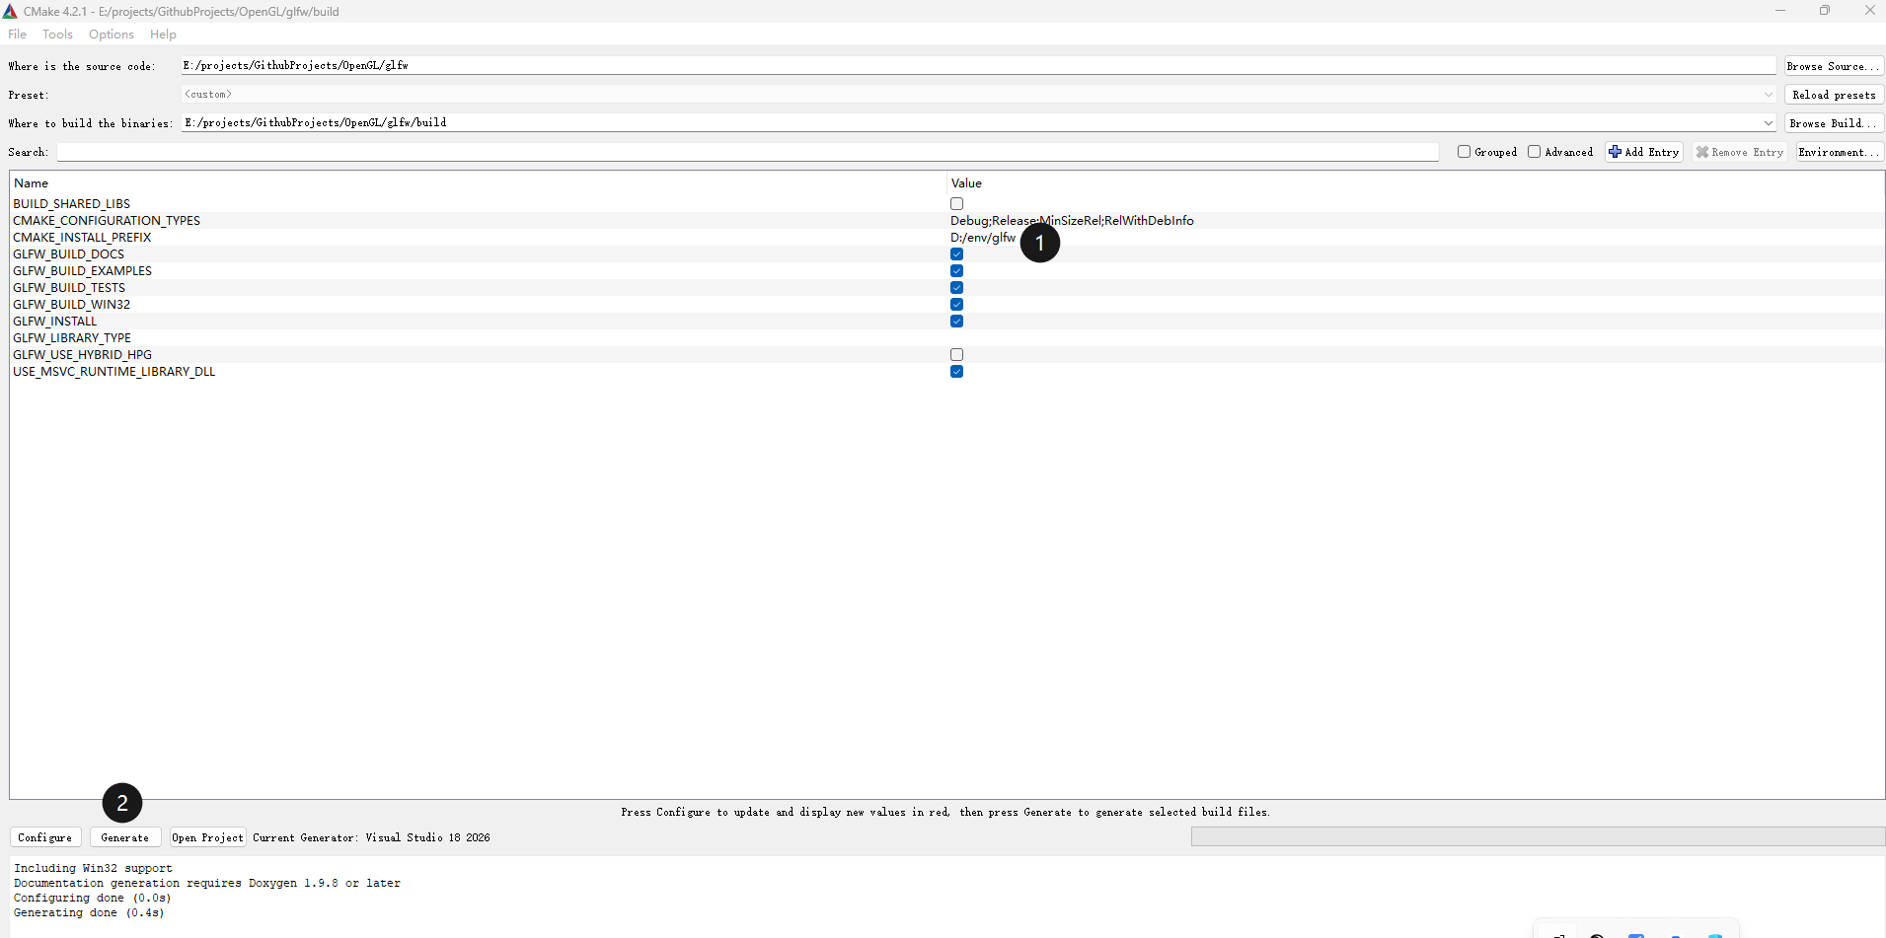The image size is (1886, 938).
Task: Open the File menu
Action: 17,35
